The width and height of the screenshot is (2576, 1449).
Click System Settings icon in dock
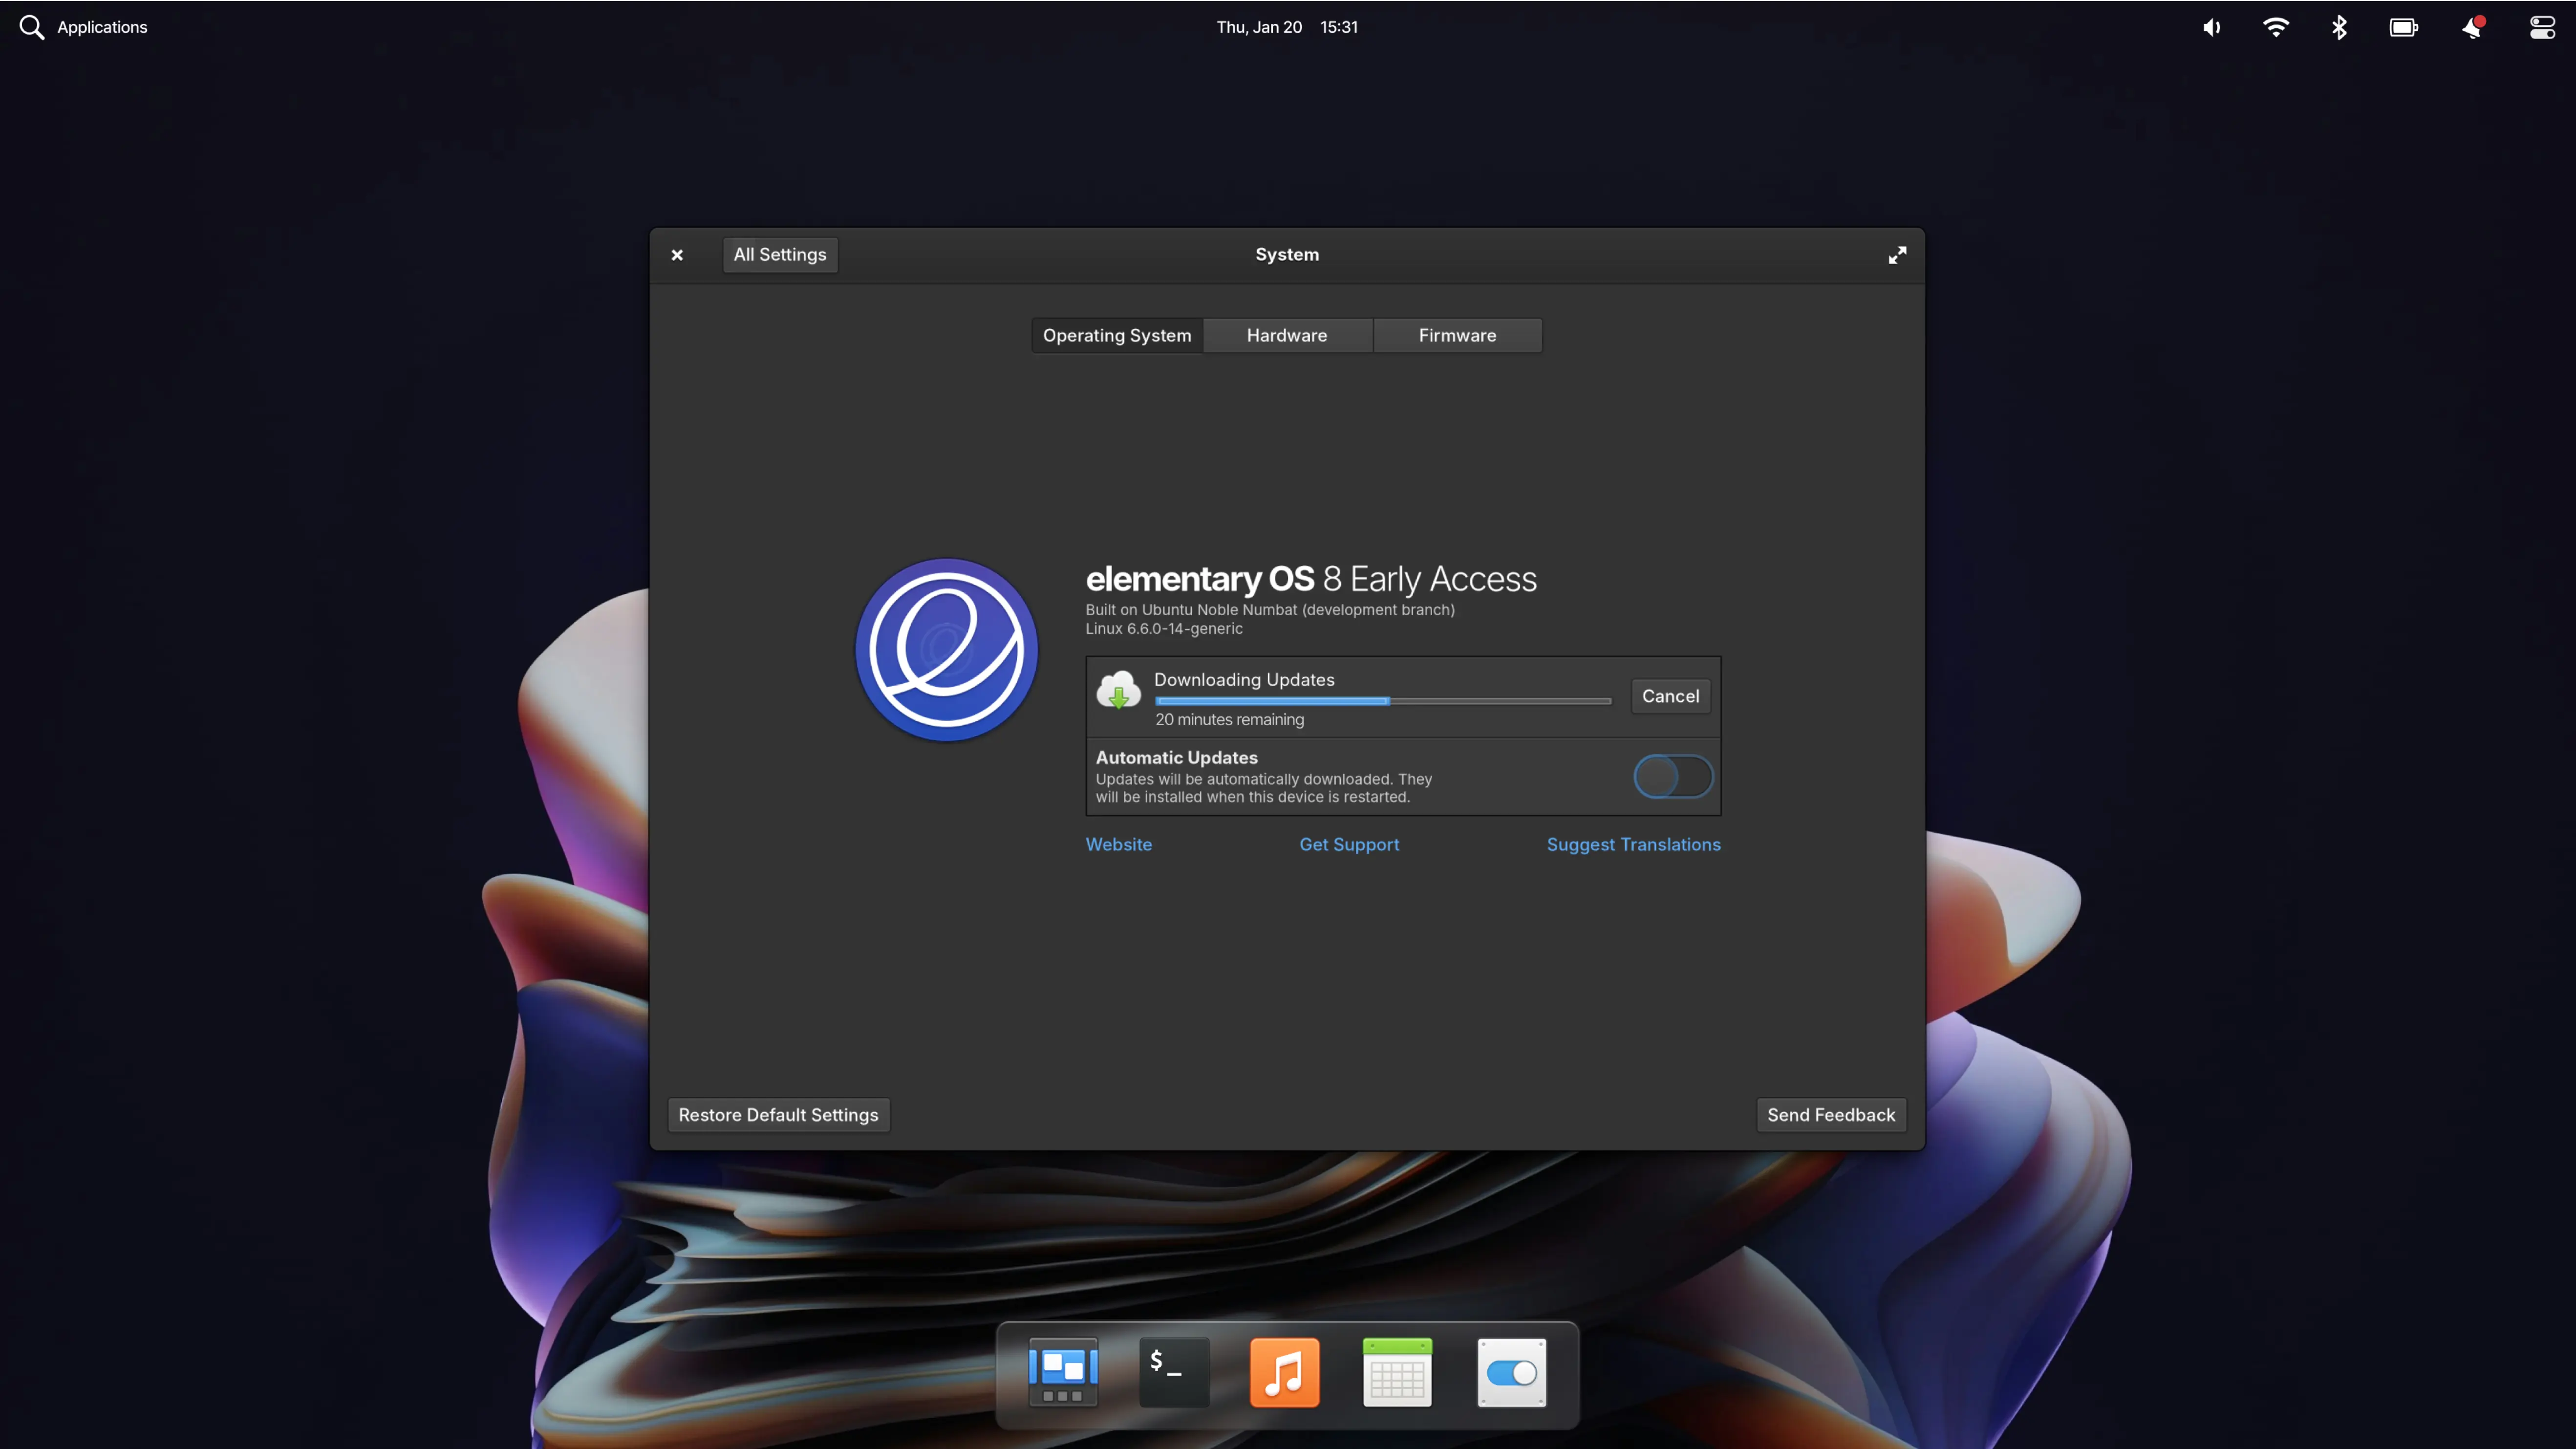(x=1511, y=1372)
